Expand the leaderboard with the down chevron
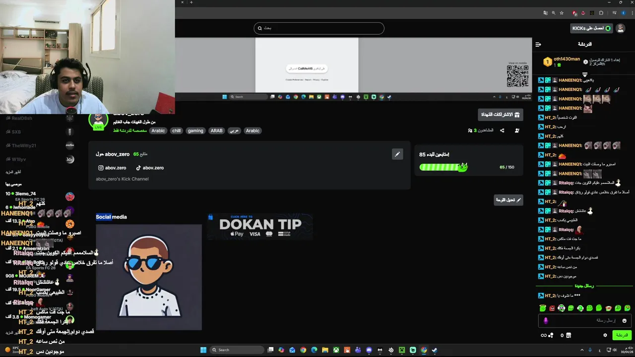The image size is (635, 357). (585, 74)
